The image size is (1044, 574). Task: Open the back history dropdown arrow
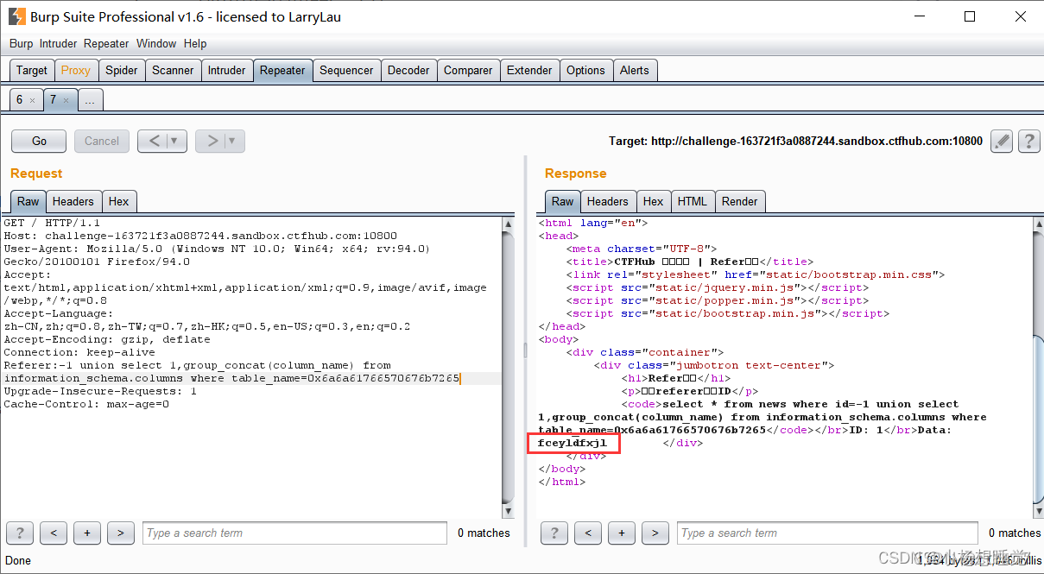point(176,141)
